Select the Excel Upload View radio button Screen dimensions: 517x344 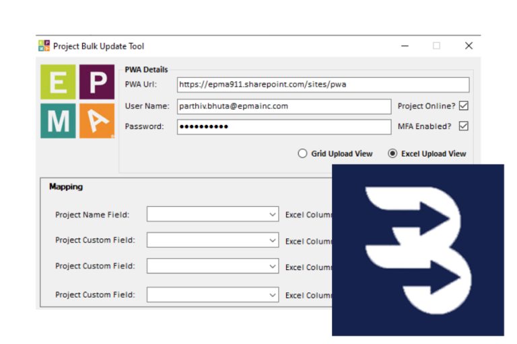(392, 154)
